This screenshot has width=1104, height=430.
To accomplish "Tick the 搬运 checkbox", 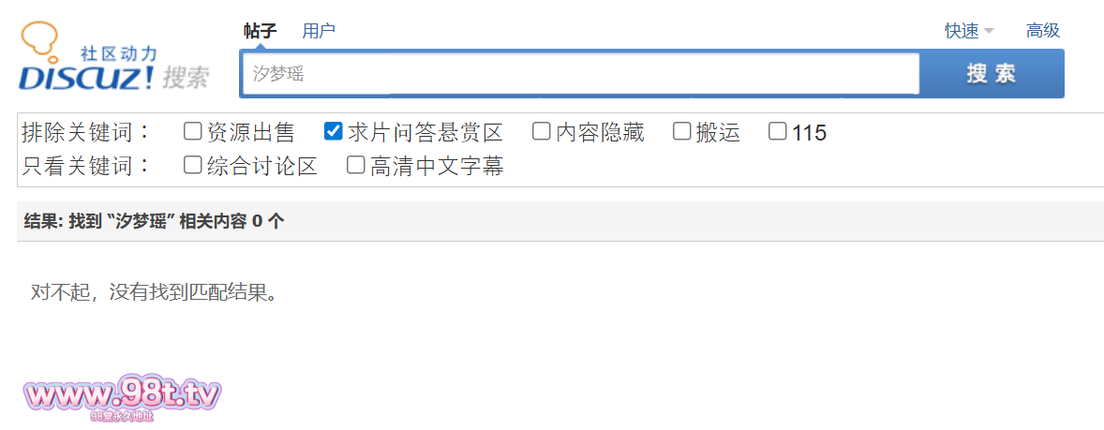I will 681,131.
